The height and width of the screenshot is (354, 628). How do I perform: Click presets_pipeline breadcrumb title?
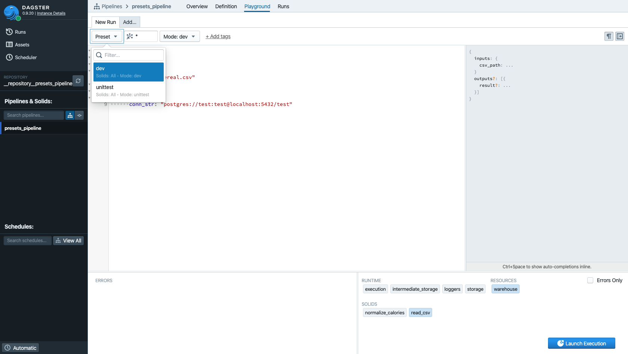(151, 6)
